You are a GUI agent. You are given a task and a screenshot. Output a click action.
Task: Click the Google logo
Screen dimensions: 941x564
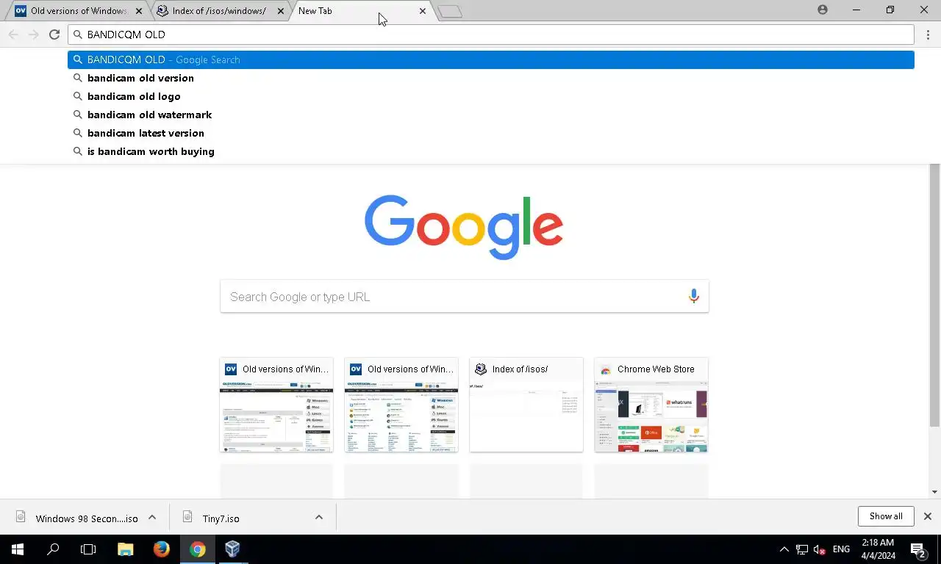pos(464,228)
